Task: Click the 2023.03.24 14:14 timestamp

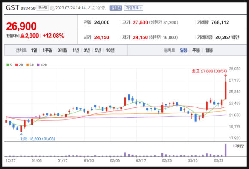Action: tap(70, 8)
